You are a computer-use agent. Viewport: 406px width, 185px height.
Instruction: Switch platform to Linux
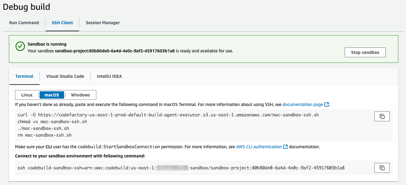[x=27, y=95]
